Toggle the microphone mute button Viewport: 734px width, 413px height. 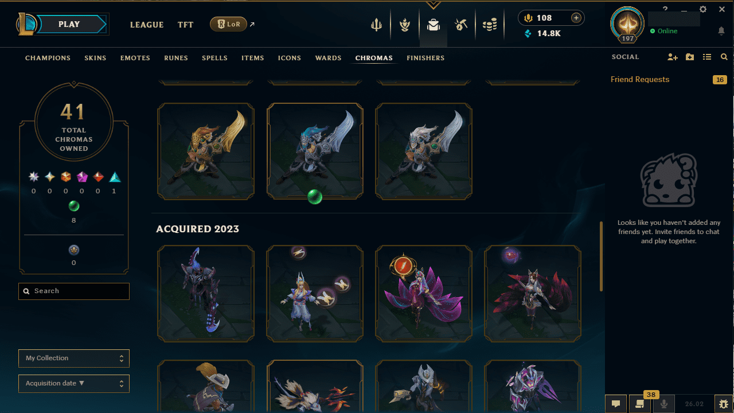664,404
